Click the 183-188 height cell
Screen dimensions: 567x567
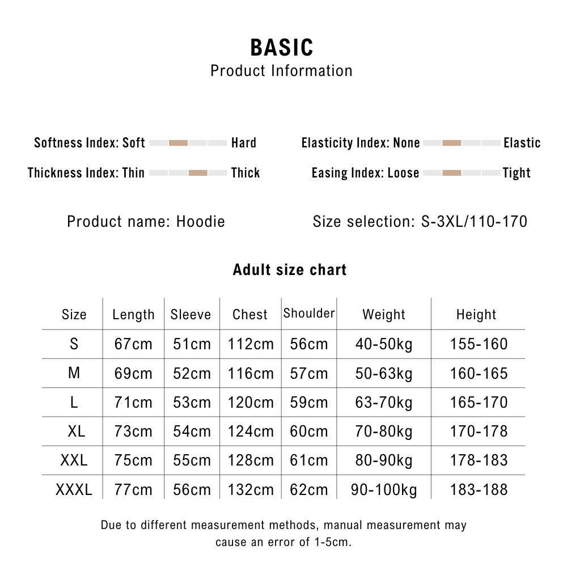[x=479, y=490]
